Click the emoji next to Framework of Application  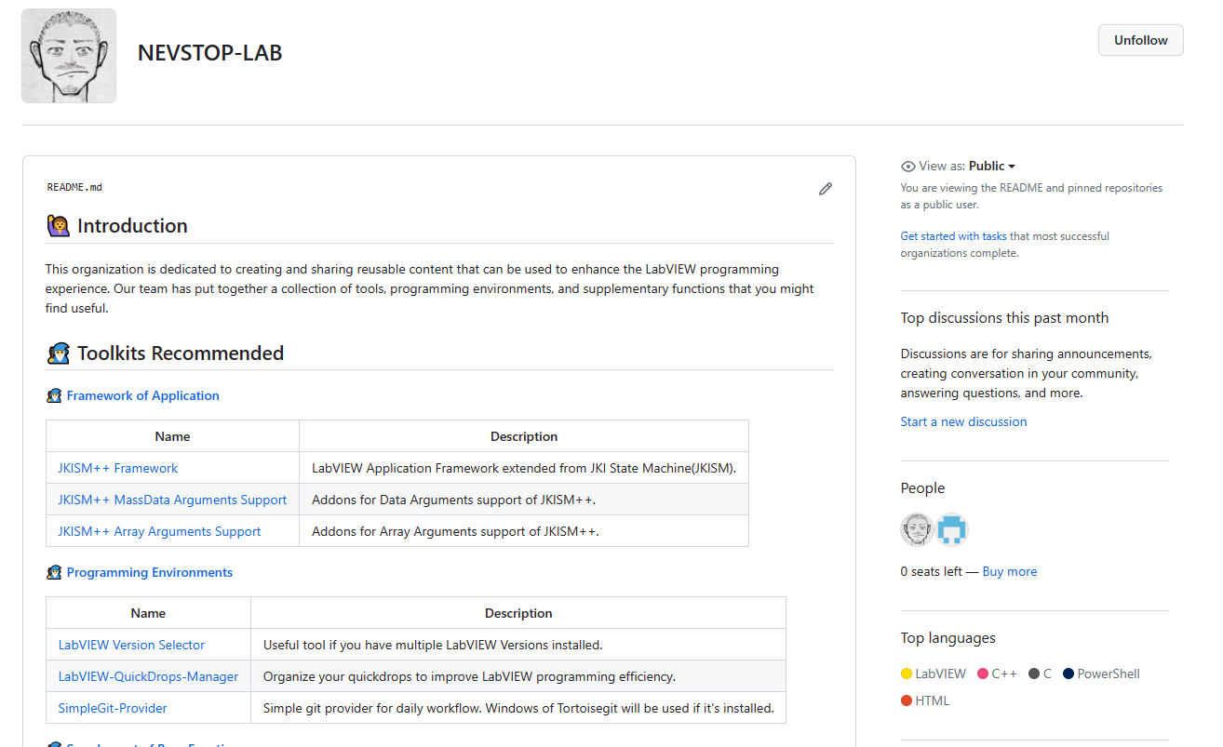[54, 395]
